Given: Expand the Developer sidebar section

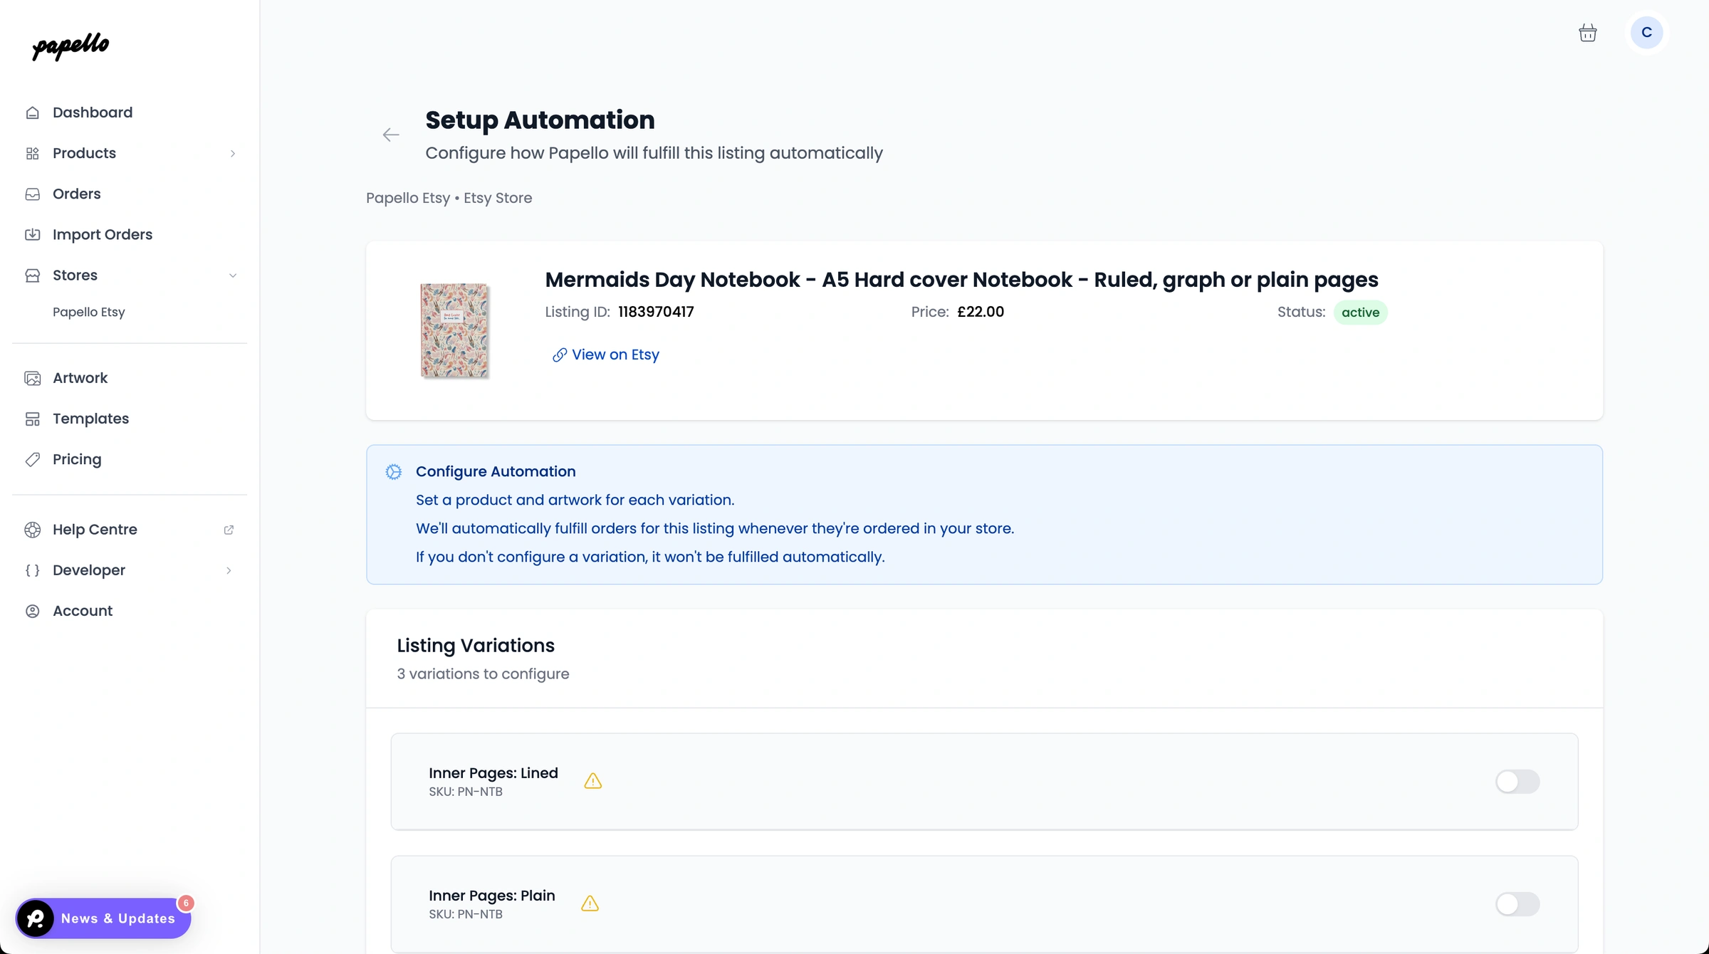Looking at the screenshot, I should (x=229, y=570).
